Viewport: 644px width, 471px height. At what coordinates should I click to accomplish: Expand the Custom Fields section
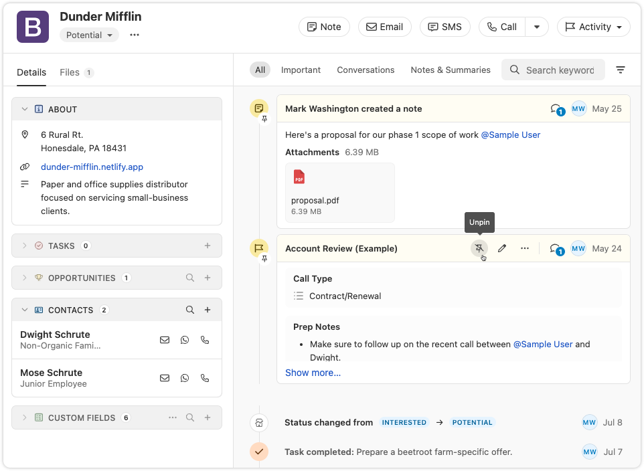25,417
